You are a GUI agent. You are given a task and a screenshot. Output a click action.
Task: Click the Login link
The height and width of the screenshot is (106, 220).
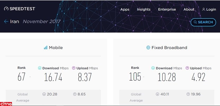(211, 9)
